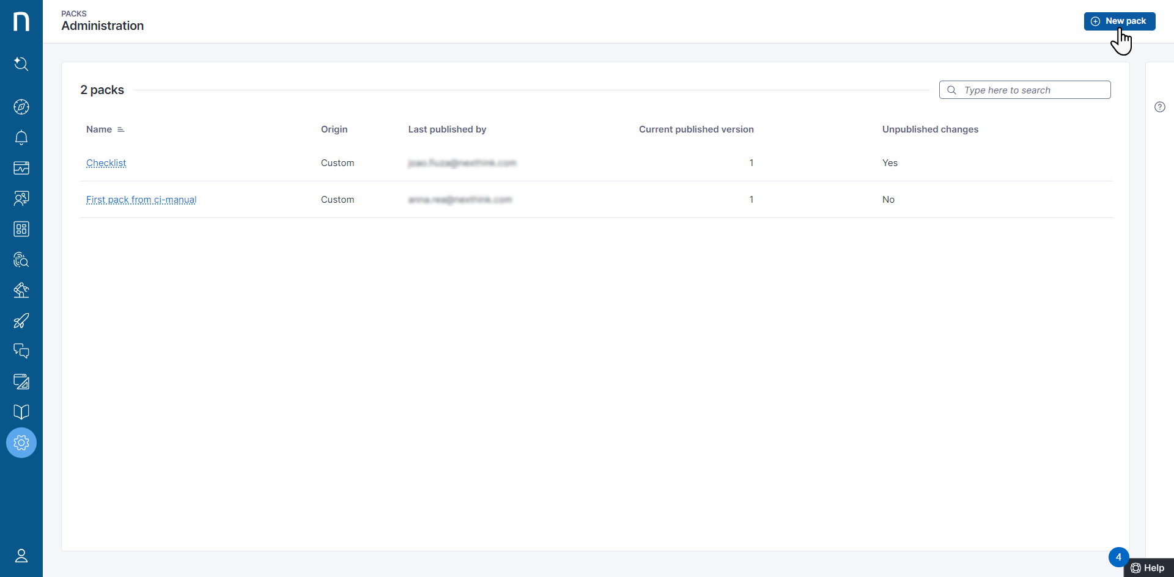Screen dimensions: 1174x577
Task: Open the rocket icon in sidebar
Action: tap(21, 321)
